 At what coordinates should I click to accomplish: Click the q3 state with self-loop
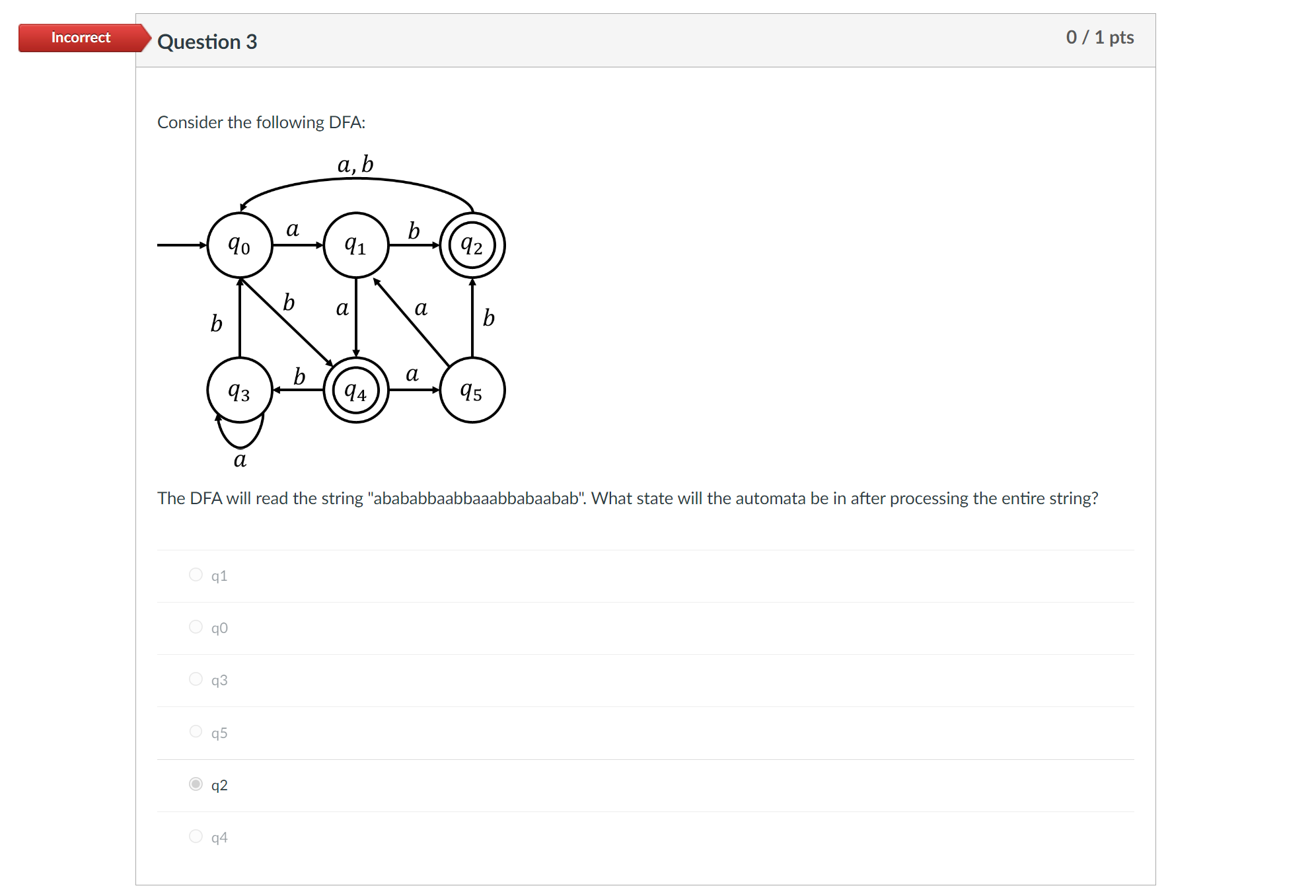click(239, 391)
